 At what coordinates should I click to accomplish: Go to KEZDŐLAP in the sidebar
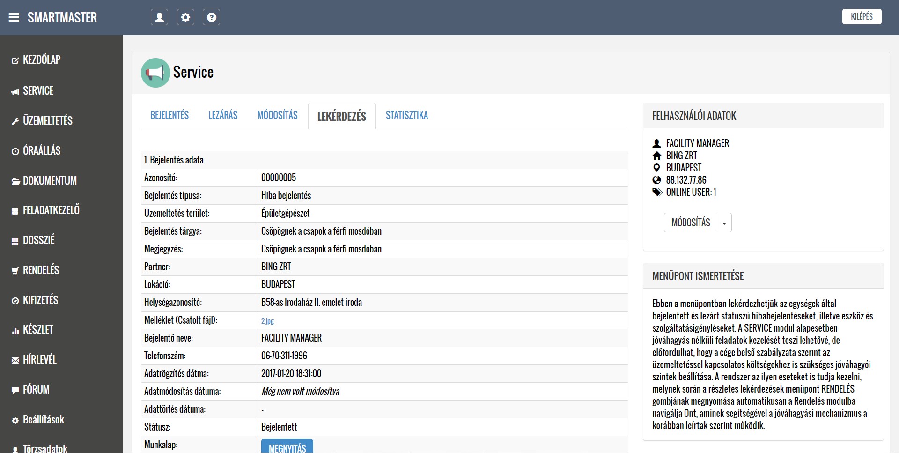(41, 60)
